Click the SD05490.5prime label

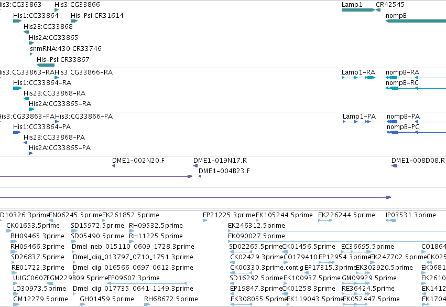point(97,236)
